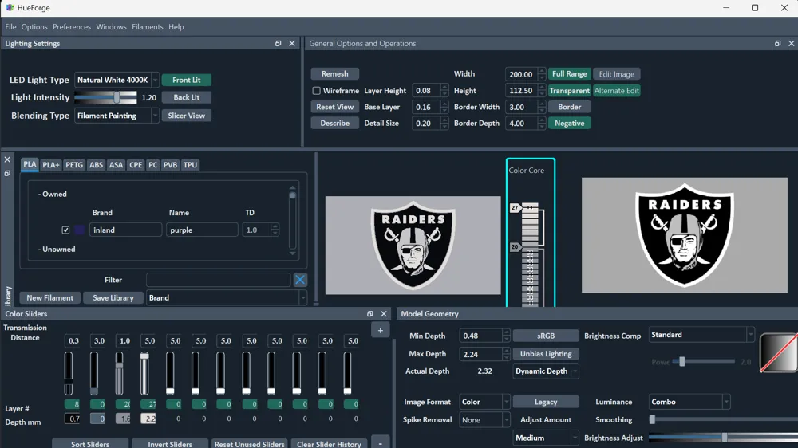Float the Color Sliders panel

pos(370,314)
